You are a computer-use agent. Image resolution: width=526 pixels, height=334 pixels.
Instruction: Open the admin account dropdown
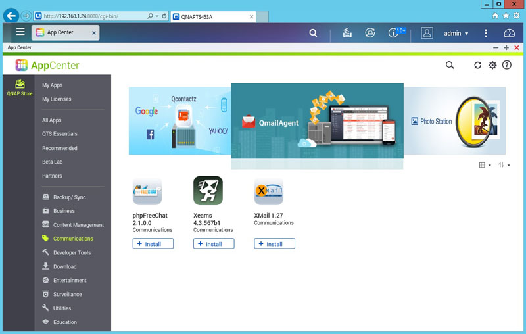pyautogui.click(x=456, y=33)
